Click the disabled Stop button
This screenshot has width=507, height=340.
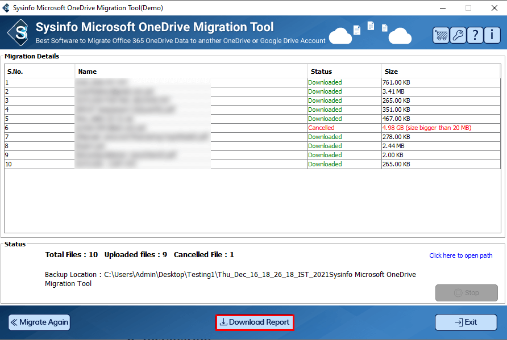[x=466, y=293]
